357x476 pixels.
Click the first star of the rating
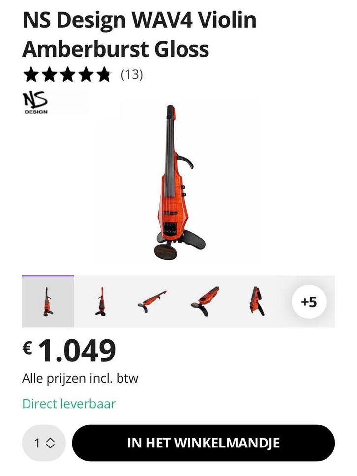pos(31,75)
